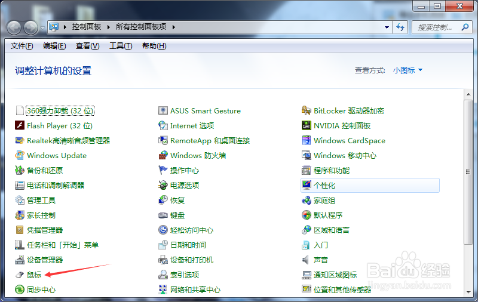The image size is (478, 302).
Task: Click the vertical scrollbar thumb
Action: click(x=468, y=172)
